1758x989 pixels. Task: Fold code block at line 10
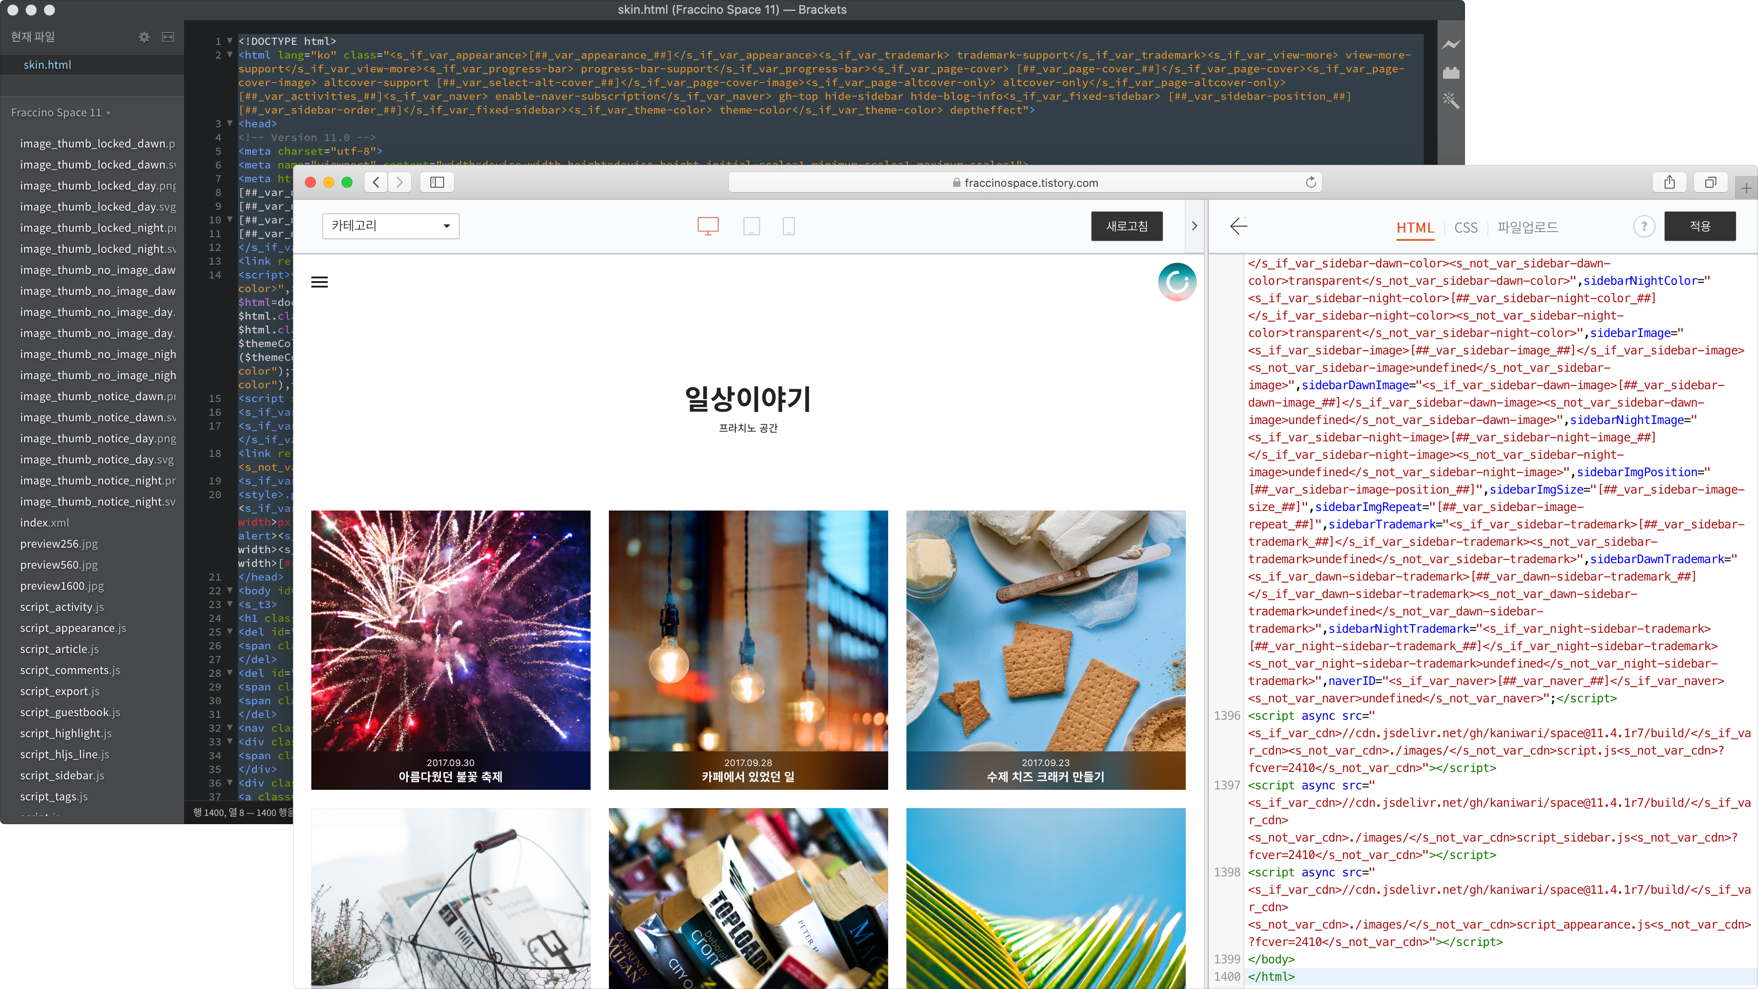(230, 220)
